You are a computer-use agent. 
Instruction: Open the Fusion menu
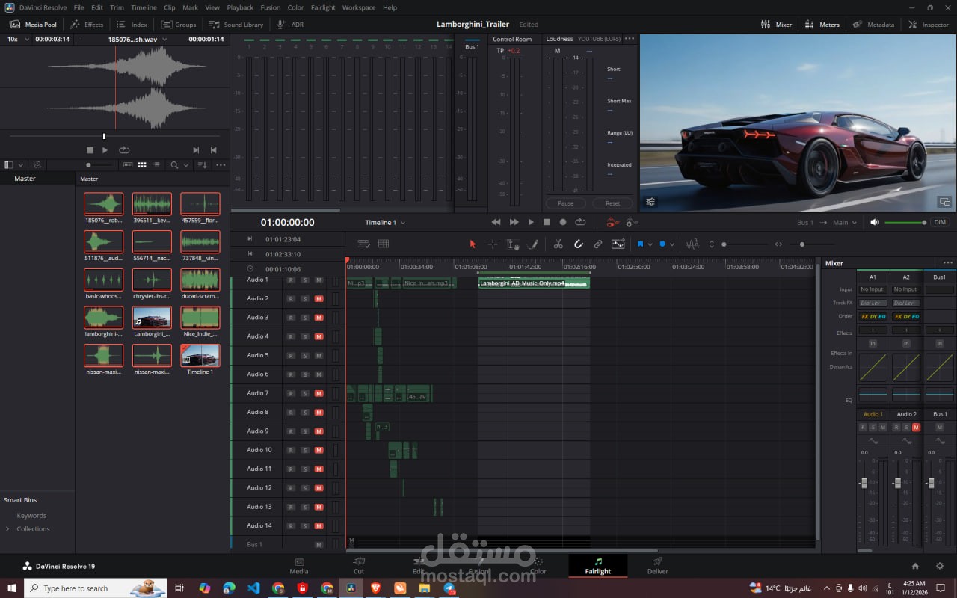[x=270, y=7]
